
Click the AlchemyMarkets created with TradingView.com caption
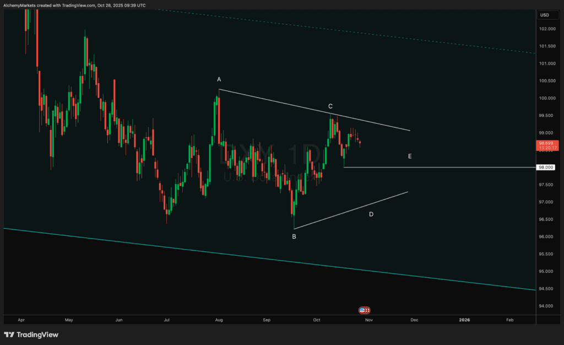74,6
